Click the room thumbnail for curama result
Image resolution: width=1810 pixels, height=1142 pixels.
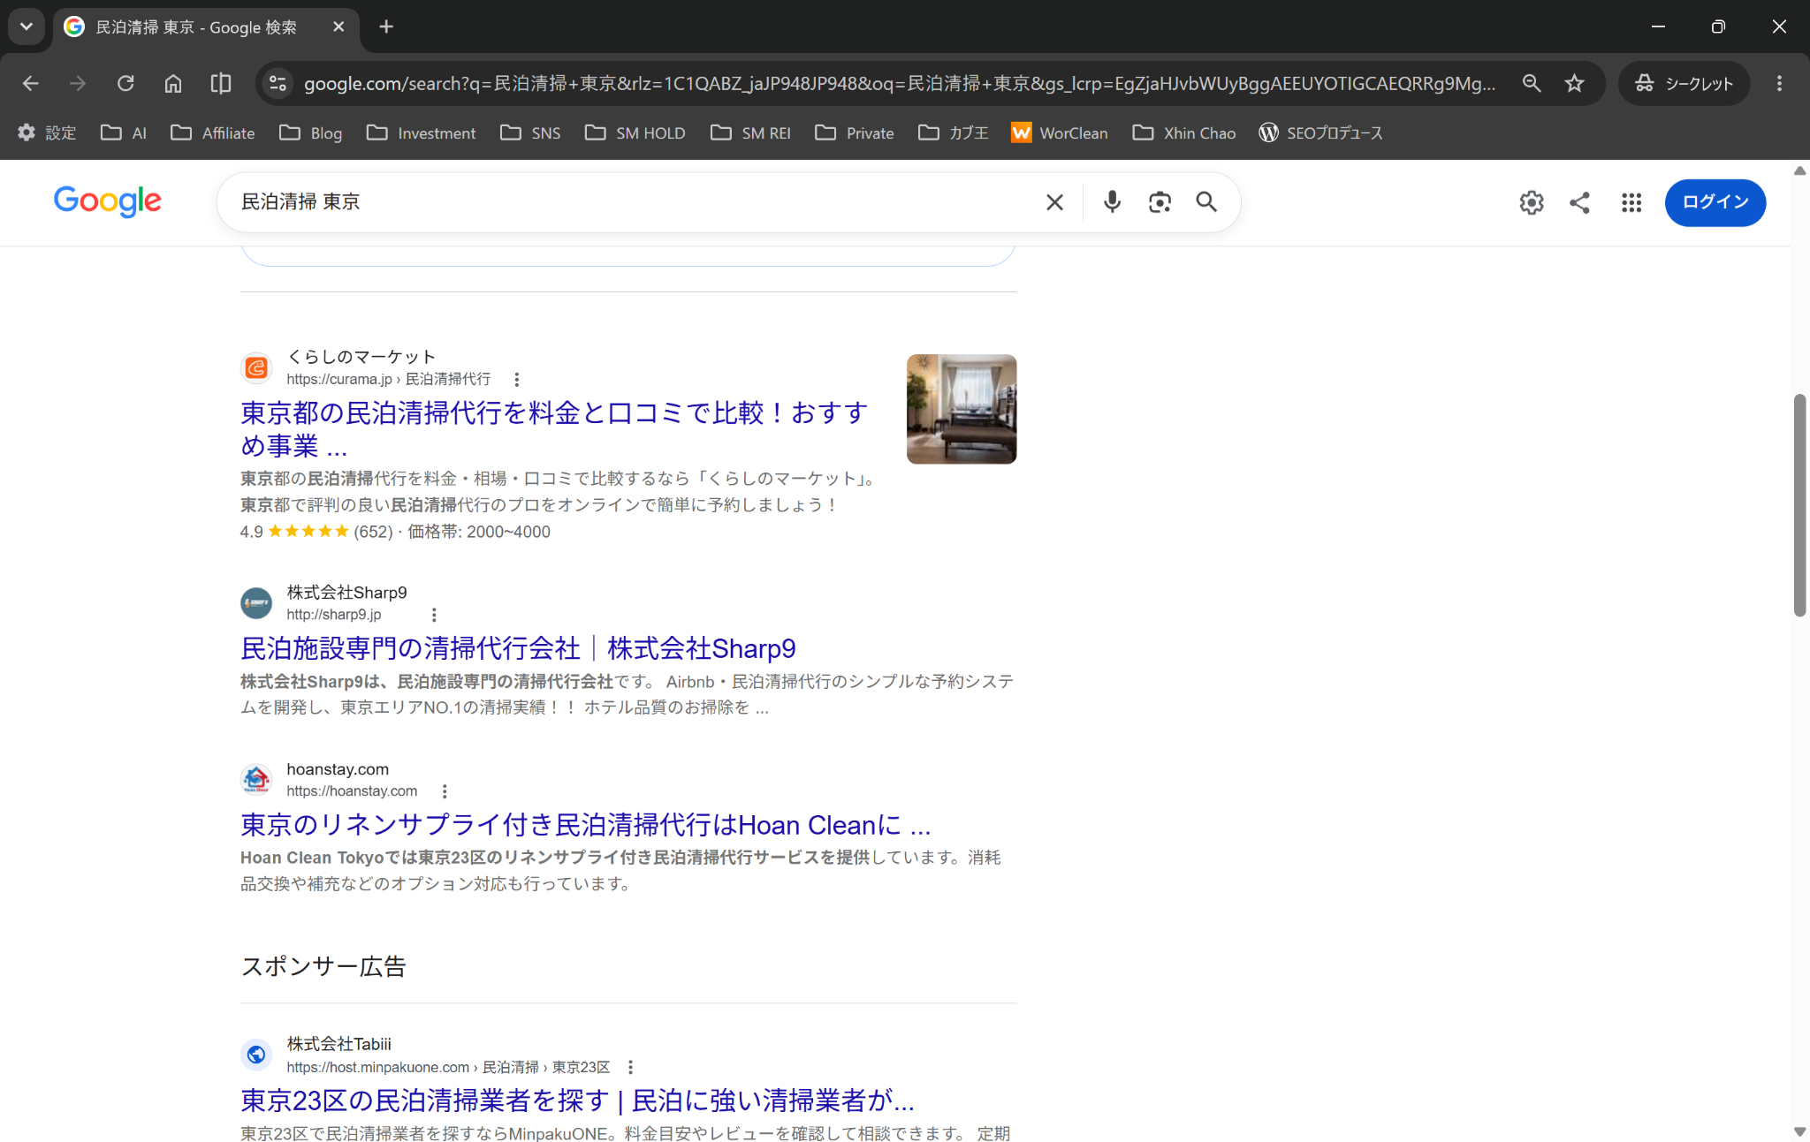[x=962, y=409]
